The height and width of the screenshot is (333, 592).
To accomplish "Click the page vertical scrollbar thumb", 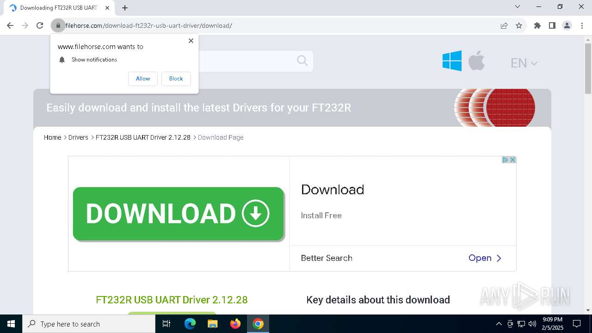I will [588, 68].
